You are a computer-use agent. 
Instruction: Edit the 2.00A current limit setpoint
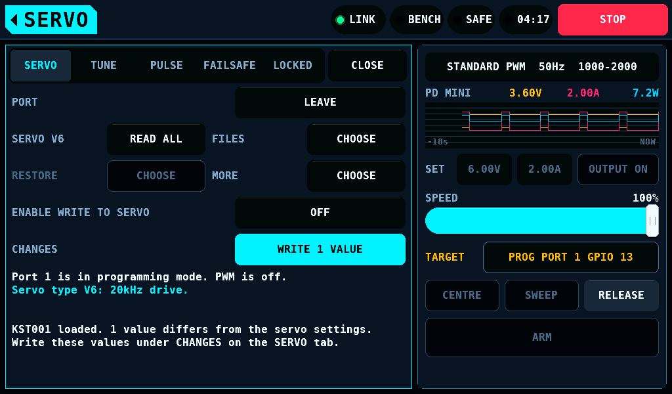point(544,169)
